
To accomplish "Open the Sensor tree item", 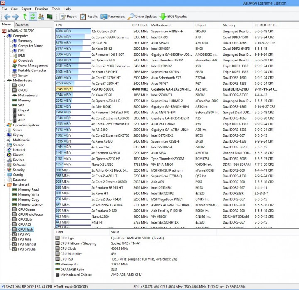I will pyautogui.click(x=20, y=75).
